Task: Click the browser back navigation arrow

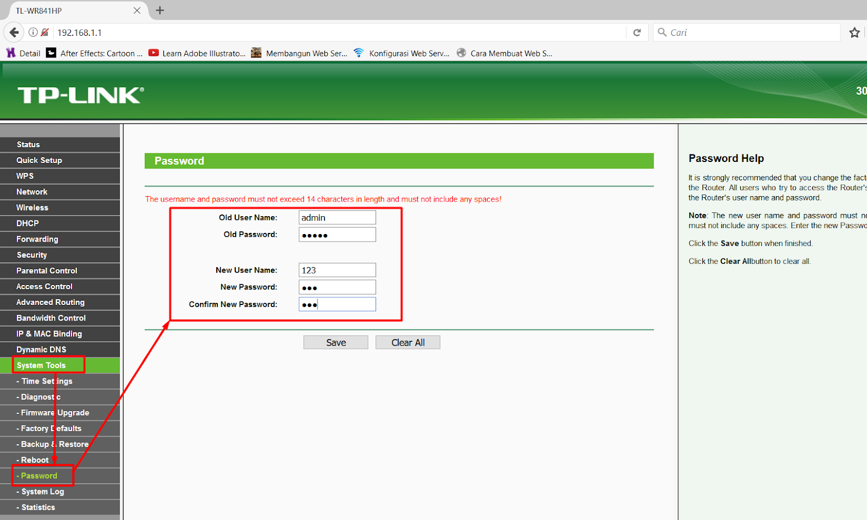Action: (14, 32)
